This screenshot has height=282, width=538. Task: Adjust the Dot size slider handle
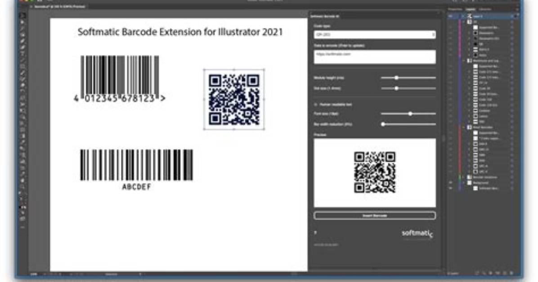396,88
